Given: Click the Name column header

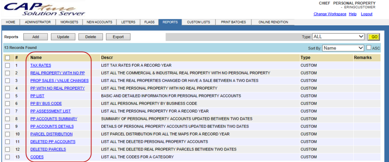Looking at the screenshot, I should pos(36,58).
